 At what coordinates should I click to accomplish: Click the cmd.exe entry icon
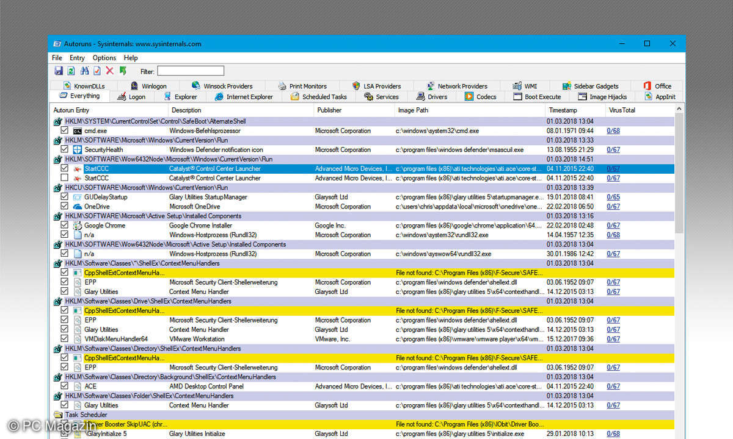coord(78,131)
